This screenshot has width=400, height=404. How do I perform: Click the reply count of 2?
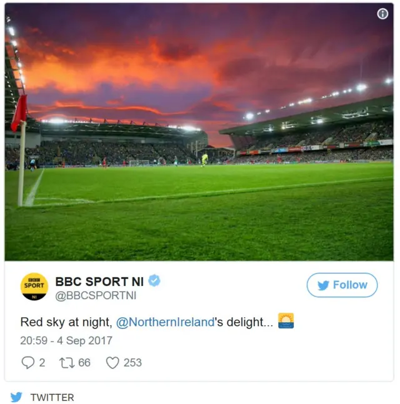(42, 362)
